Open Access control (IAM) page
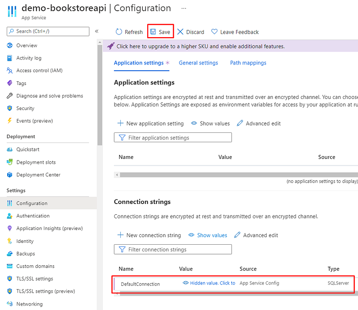Screen dimensions: 358x310 point(39,70)
